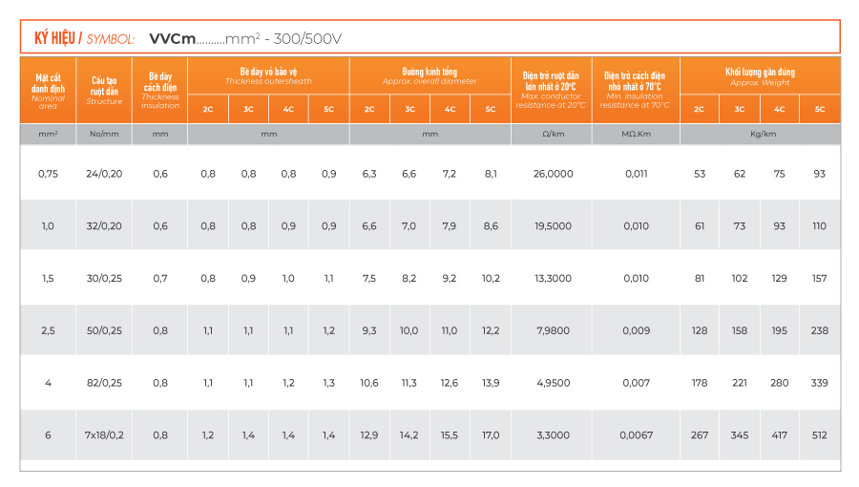This screenshot has height=487, width=859.
Task: Click the 0,0067 insulation resistance value
Action: 636,434
